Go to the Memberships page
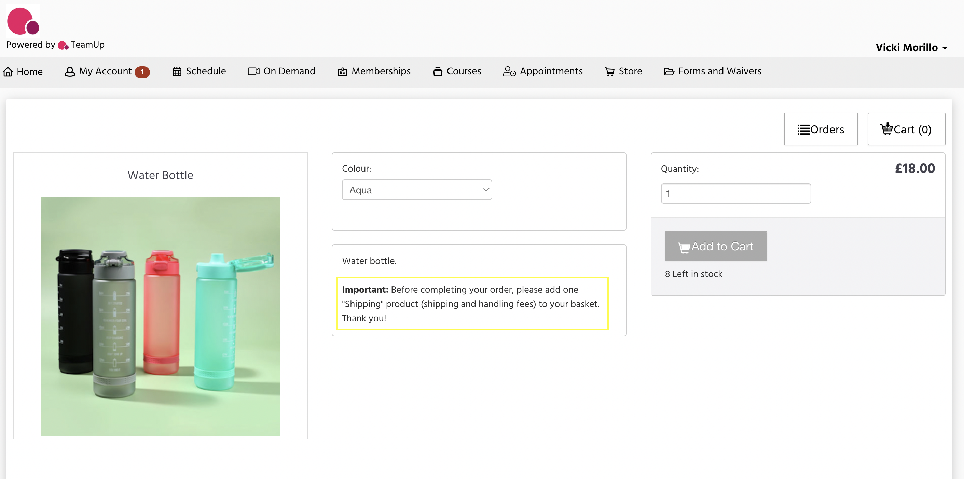The height and width of the screenshot is (479, 964). (381, 71)
